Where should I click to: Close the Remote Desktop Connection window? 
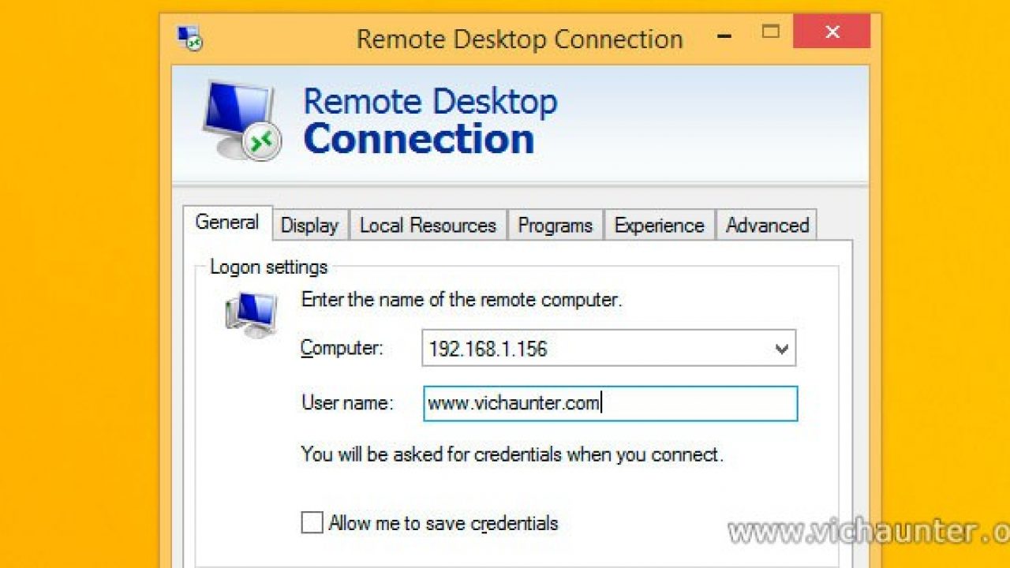click(x=832, y=32)
